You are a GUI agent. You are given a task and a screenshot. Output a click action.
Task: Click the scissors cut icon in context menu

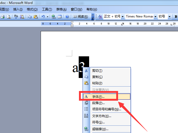tap(86, 70)
